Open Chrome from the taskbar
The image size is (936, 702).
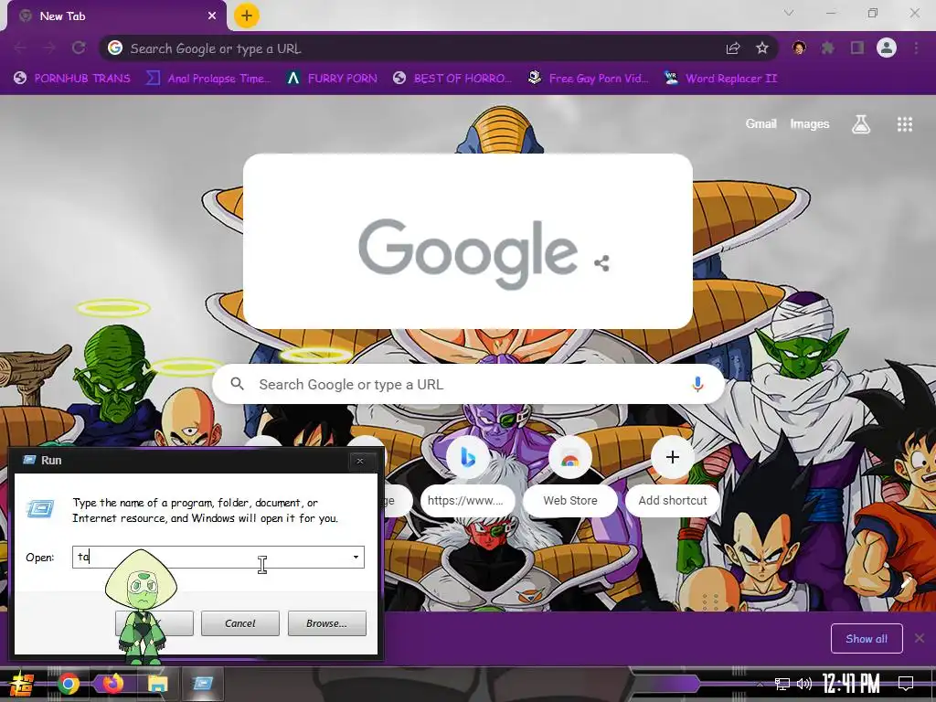69,684
